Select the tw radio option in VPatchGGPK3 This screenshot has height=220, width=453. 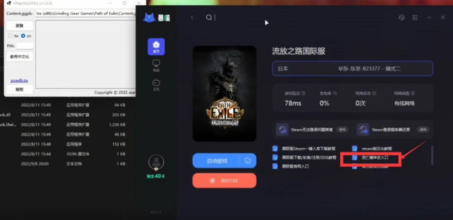point(11,36)
